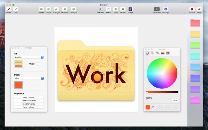Switch to Image Palettes tab
This screenshot has height=130, width=208.
click(x=163, y=53)
